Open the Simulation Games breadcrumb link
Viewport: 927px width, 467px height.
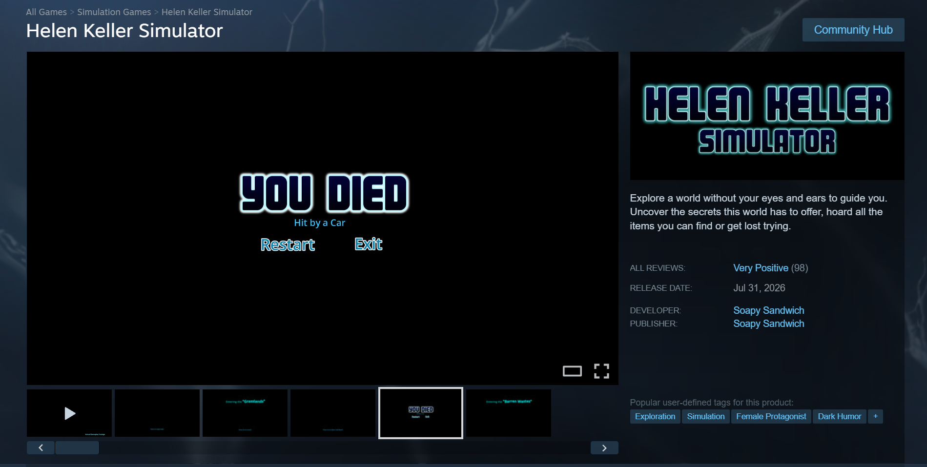(114, 12)
